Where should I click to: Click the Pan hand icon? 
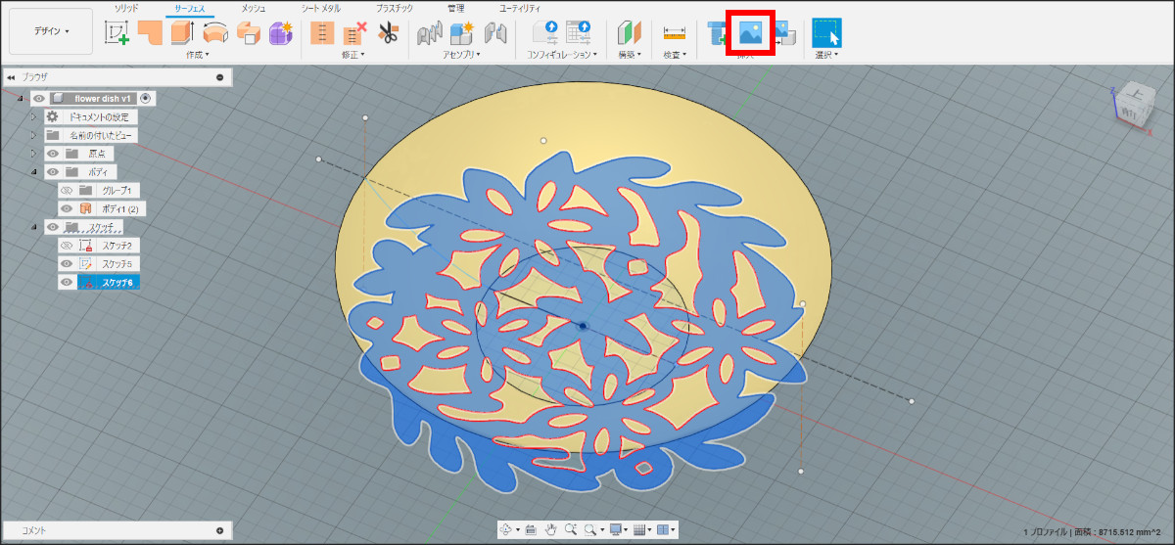550,529
